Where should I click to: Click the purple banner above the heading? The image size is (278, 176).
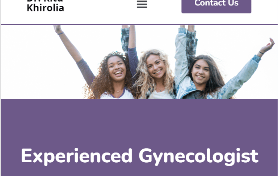click(139, 122)
